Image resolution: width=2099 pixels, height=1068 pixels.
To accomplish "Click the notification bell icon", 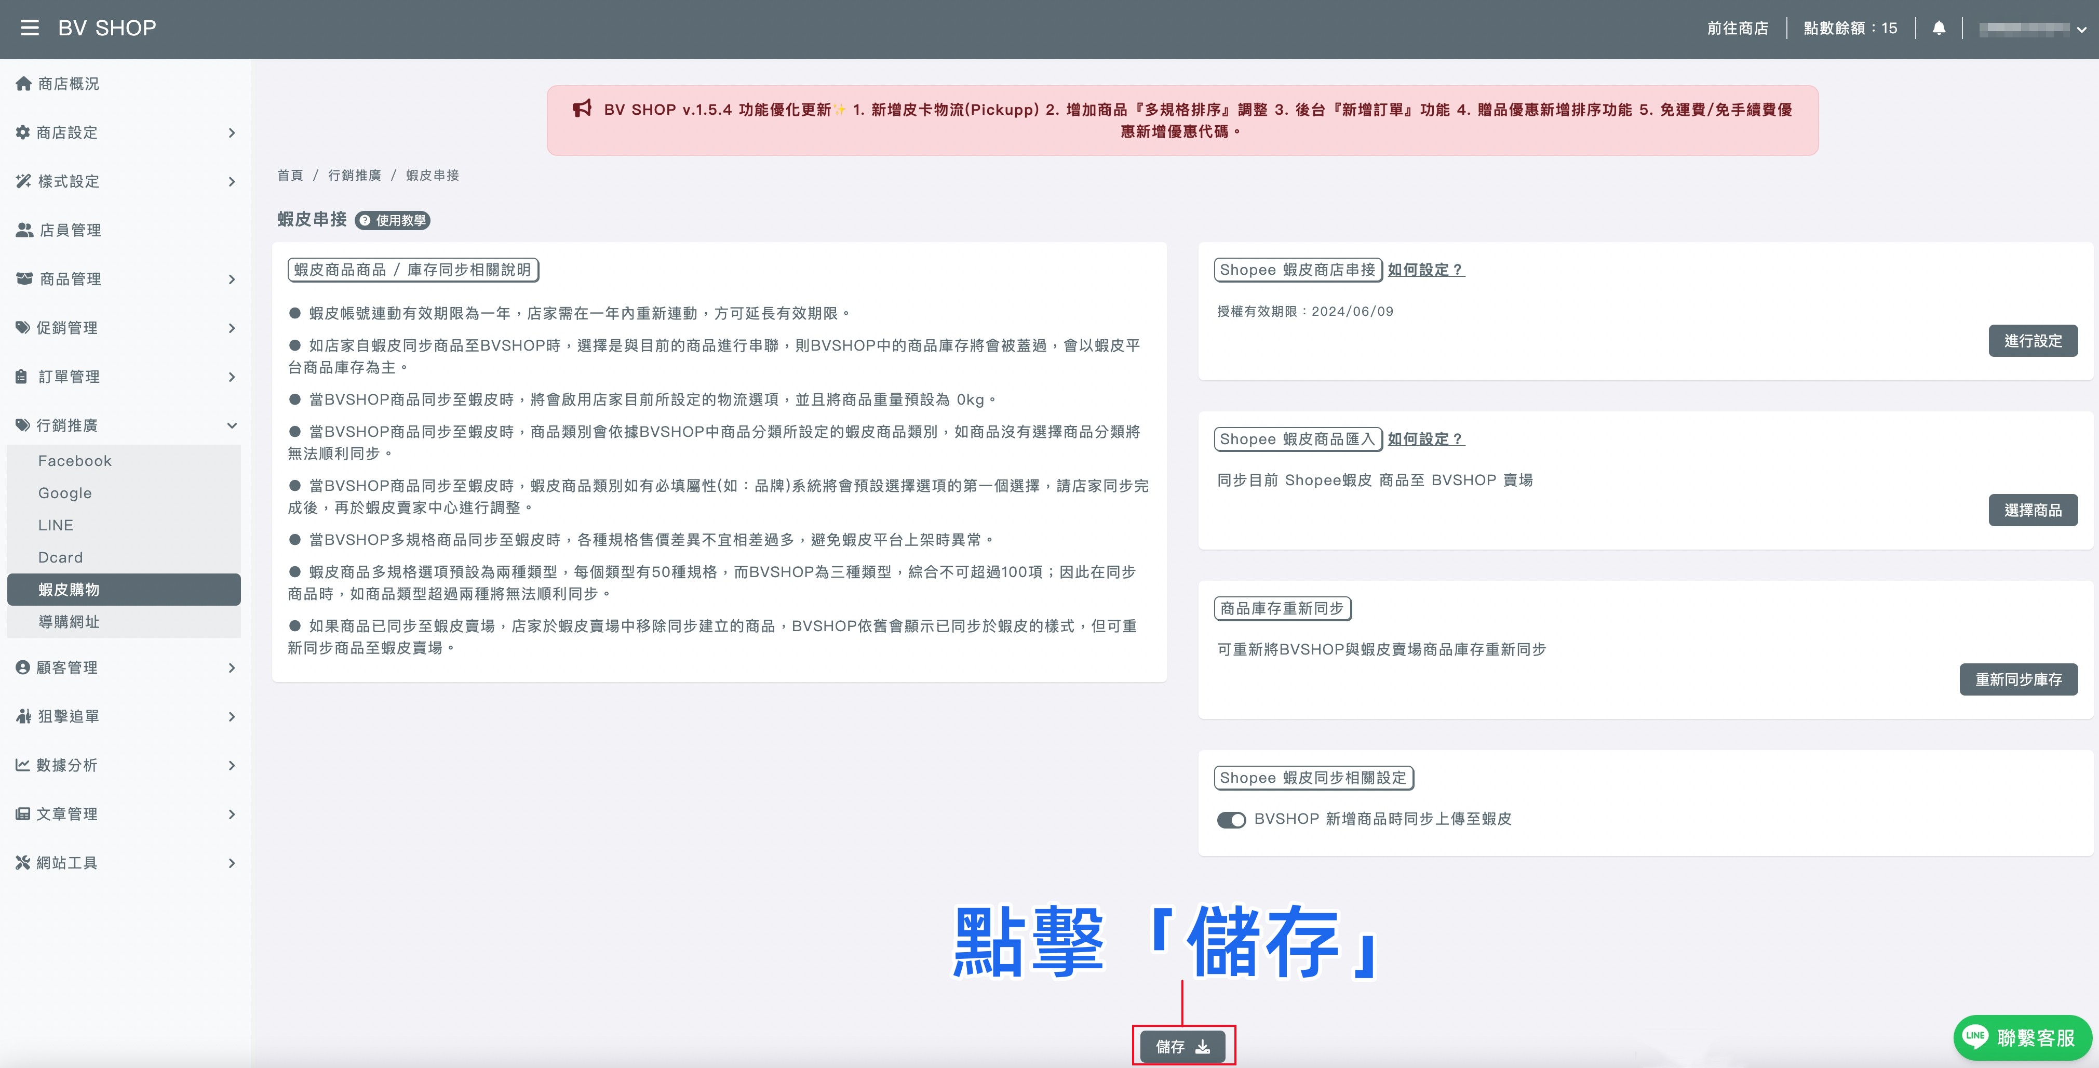I will coord(1939,28).
